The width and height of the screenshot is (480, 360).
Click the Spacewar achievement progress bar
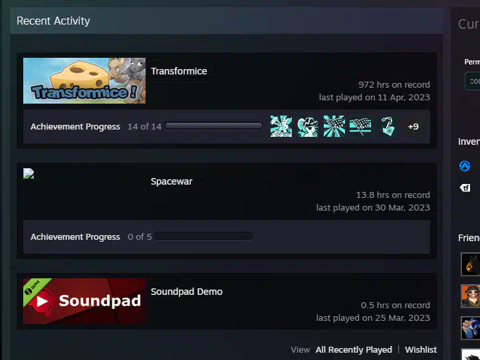click(204, 236)
